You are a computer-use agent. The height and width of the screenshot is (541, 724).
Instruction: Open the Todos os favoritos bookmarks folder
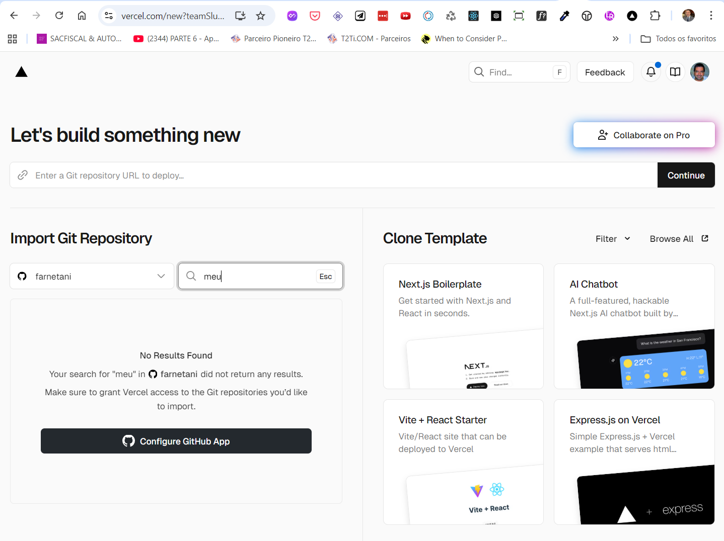(x=678, y=39)
